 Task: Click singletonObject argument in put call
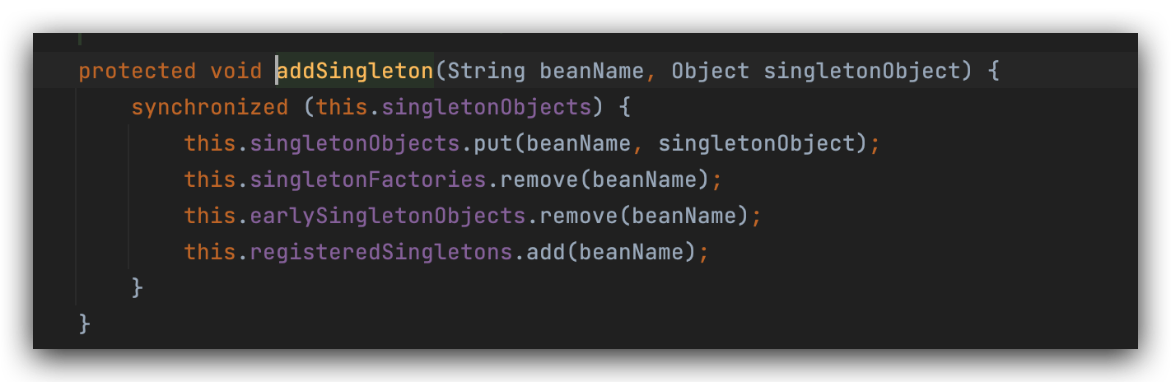pyautogui.click(x=758, y=143)
